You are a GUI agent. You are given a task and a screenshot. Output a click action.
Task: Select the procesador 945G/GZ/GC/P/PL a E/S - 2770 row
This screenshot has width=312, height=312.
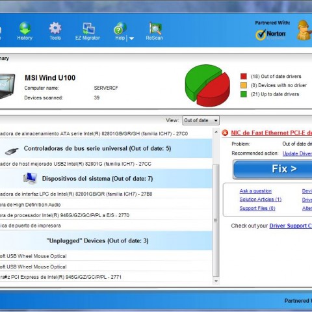pos(106,215)
